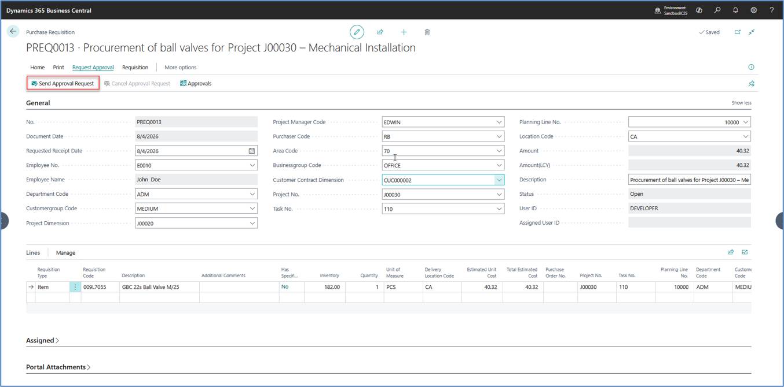Click the Description input field
The height and width of the screenshot is (387, 784).
[689, 180]
